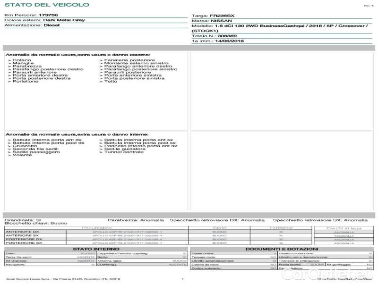Select the 'Arval Service Lease Italia' footer

pyautogui.click(x=63, y=279)
